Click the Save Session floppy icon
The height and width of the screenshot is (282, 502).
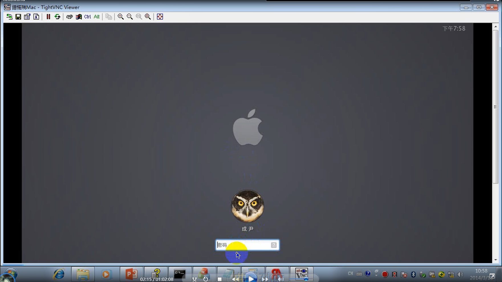(x=18, y=17)
